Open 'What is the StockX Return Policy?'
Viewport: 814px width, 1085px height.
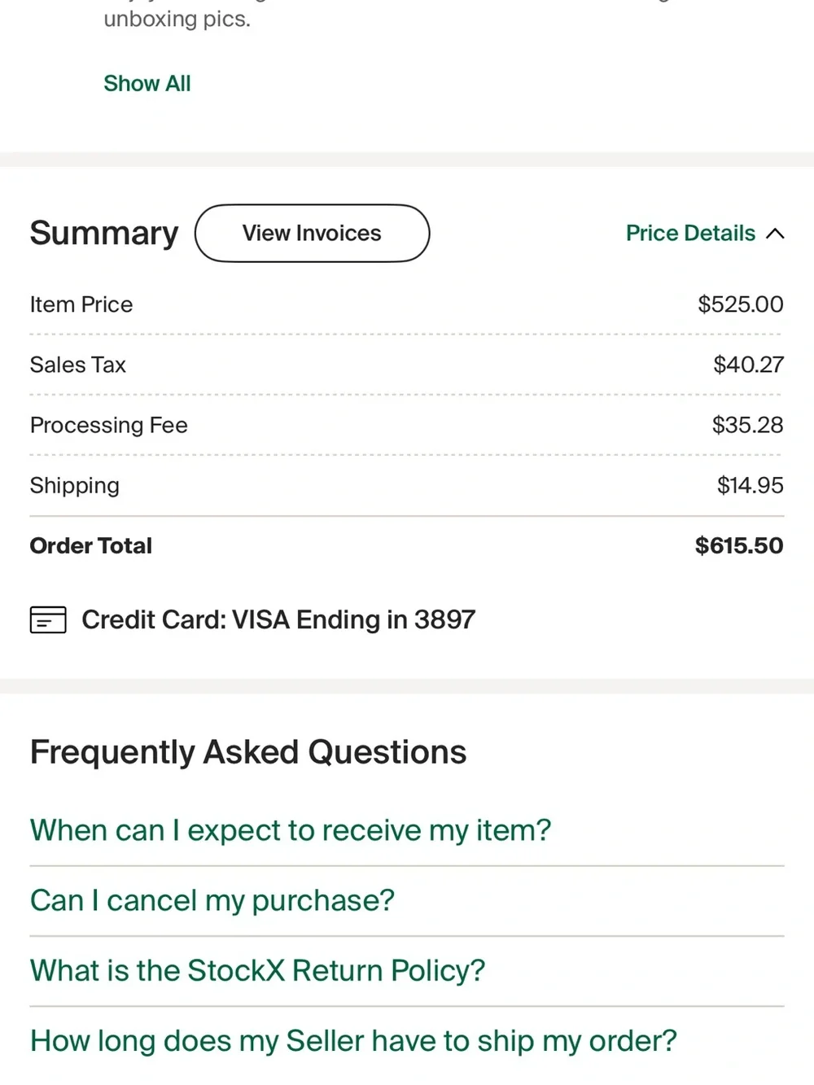pos(258,970)
